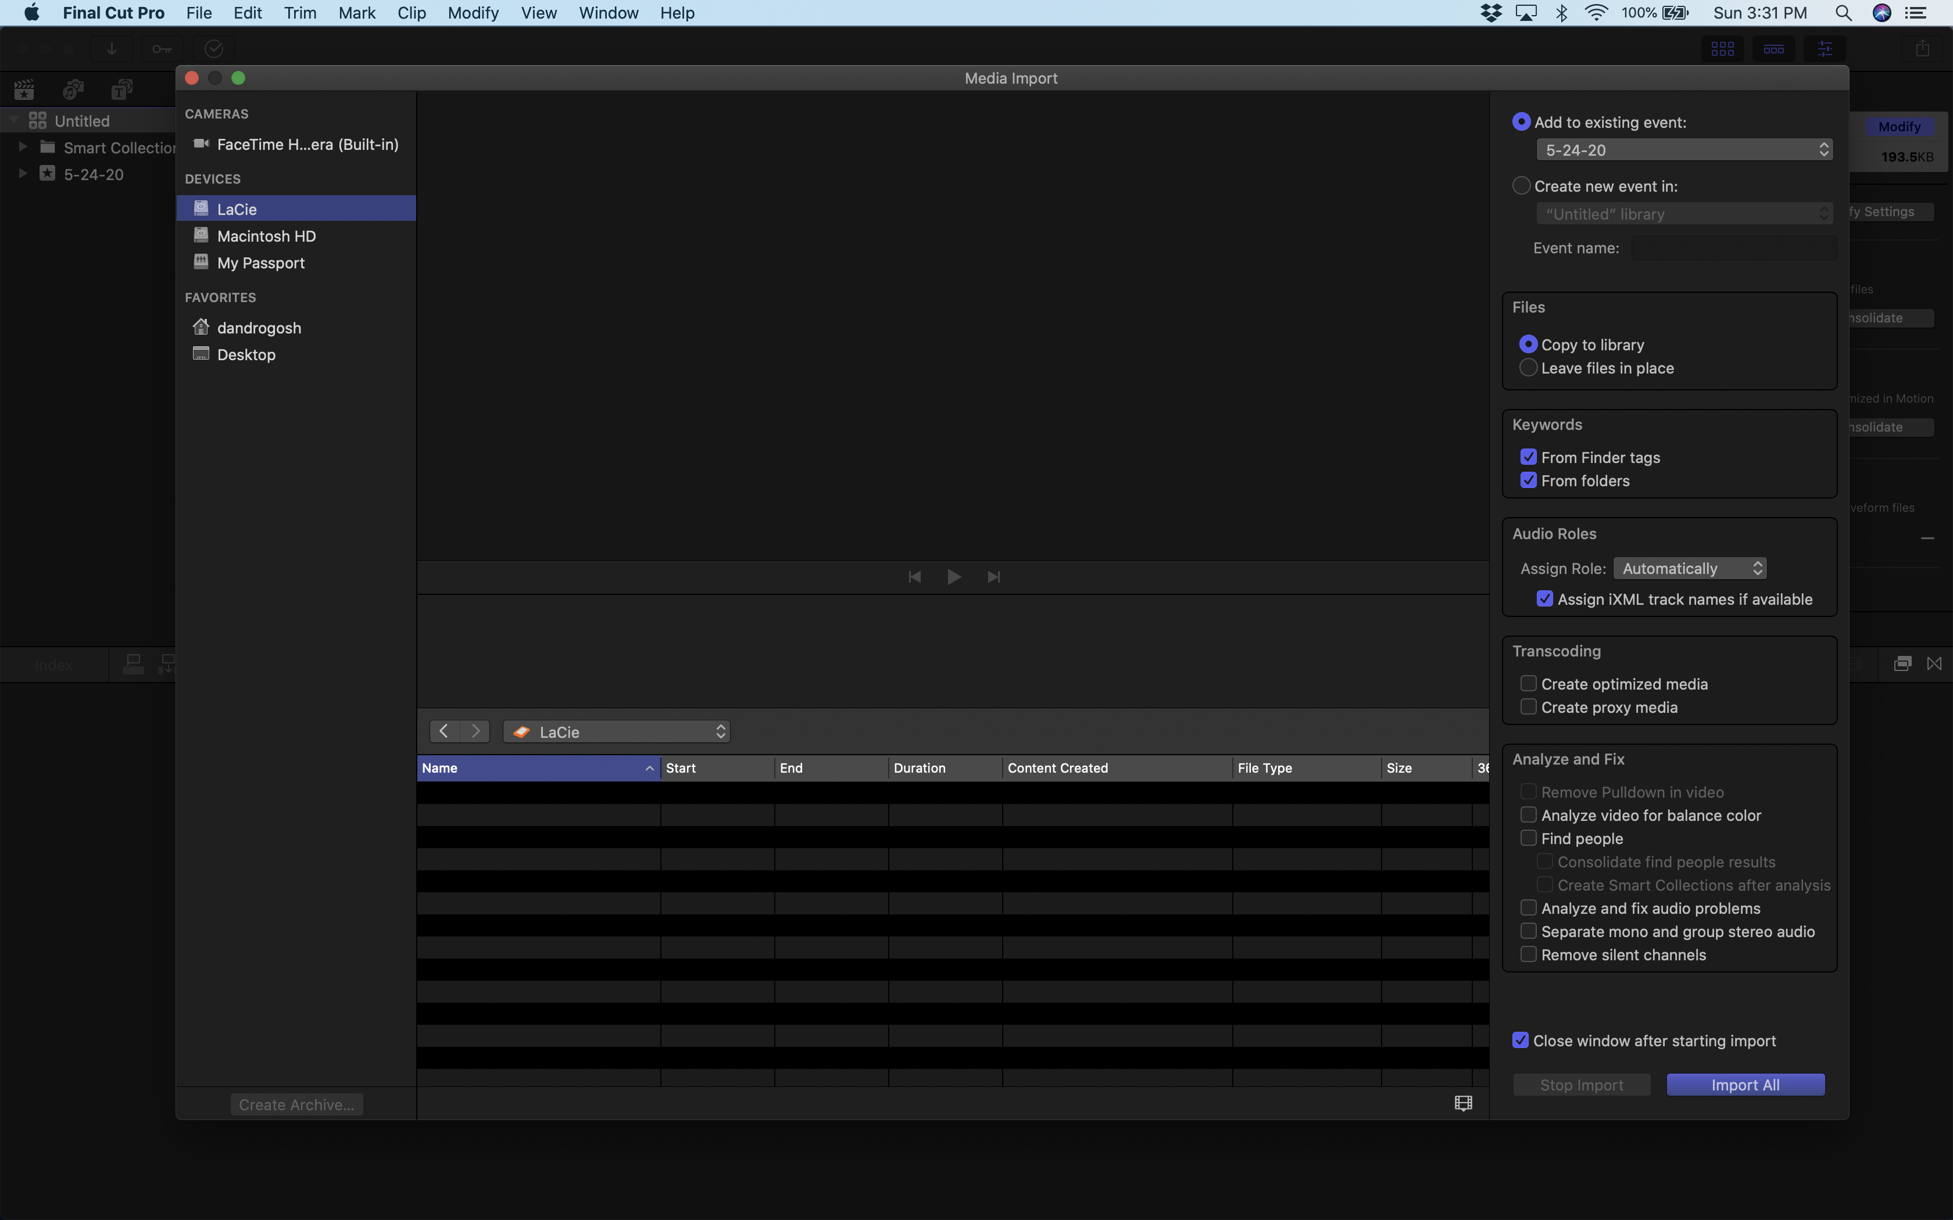Open the LaCie folder path dropdown
The width and height of the screenshot is (1953, 1220).
(x=617, y=732)
